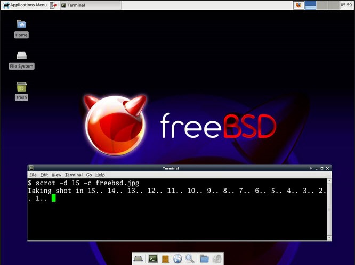Viewport: 355px width, 265px height.
Task: Close the Terminal window
Action: (327, 168)
